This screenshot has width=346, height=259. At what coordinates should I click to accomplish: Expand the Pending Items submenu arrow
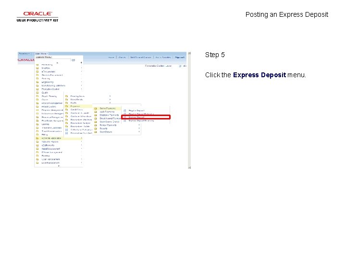pos(110,96)
